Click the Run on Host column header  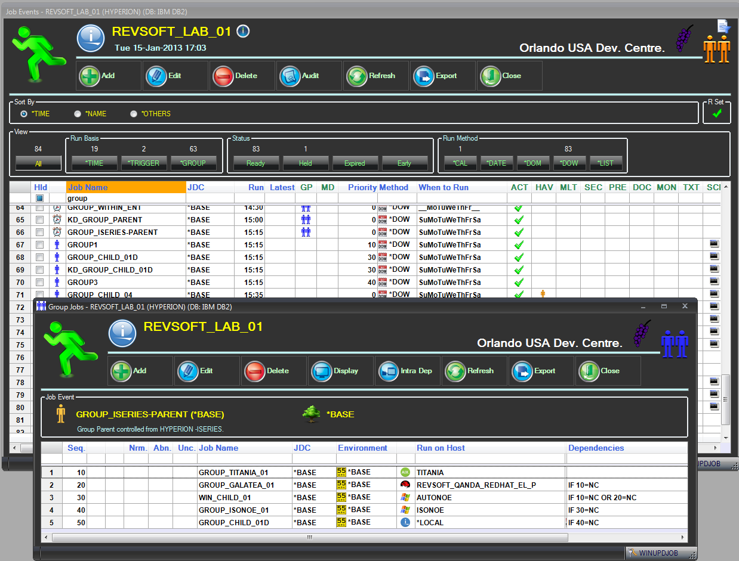pyautogui.click(x=441, y=448)
